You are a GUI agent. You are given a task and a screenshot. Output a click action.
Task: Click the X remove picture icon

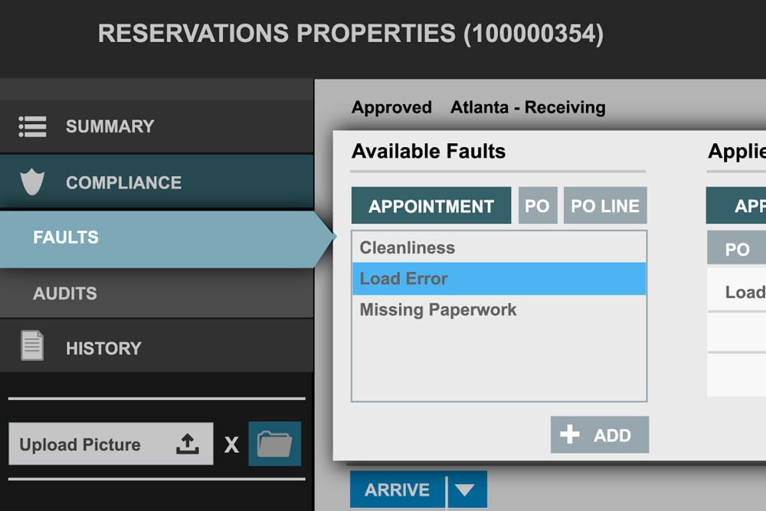point(231,444)
